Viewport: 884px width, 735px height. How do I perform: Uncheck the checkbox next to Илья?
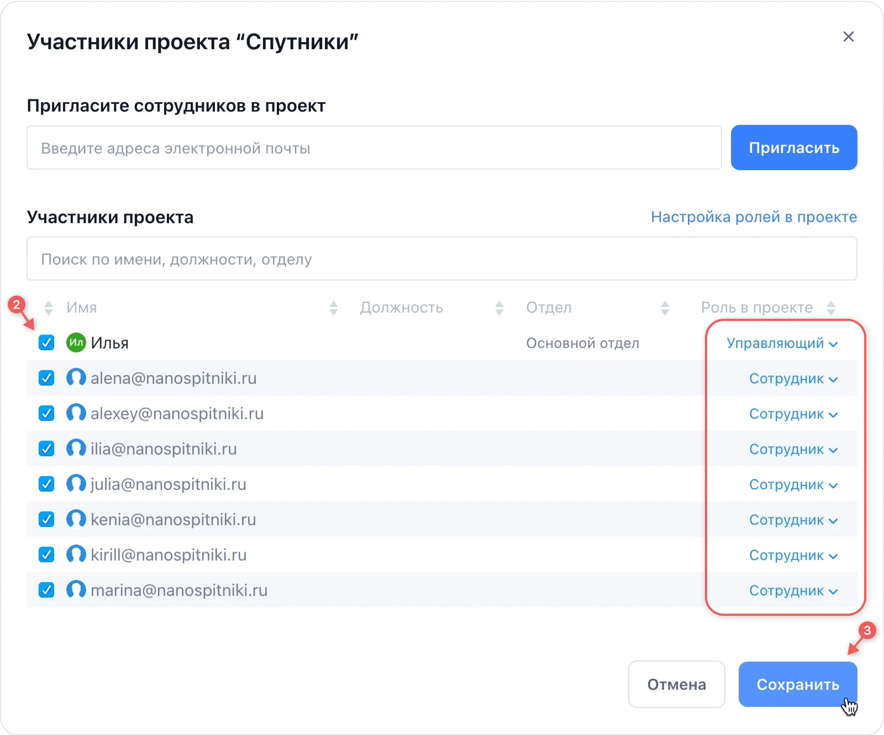pos(46,342)
